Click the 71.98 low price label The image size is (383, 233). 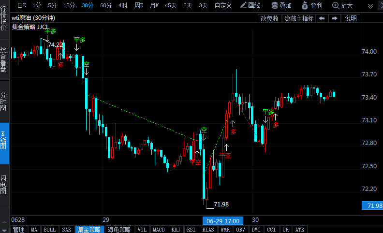[221, 204]
